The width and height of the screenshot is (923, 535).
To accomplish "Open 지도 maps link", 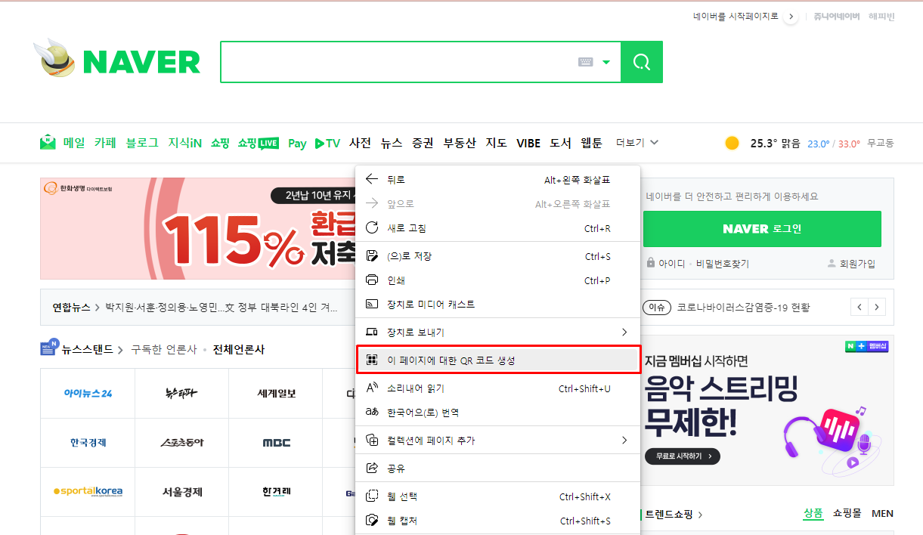I will (496, 143).
